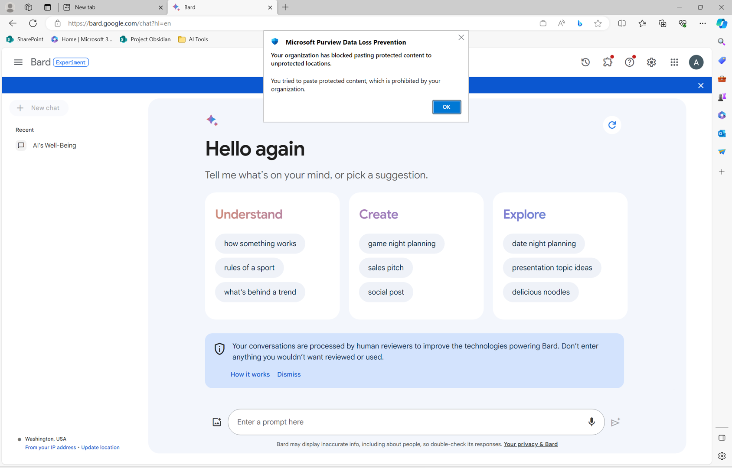The image size is (732, 468).
Task: Open 'Your privacy & Bard' link
Action: coord(531,444)
